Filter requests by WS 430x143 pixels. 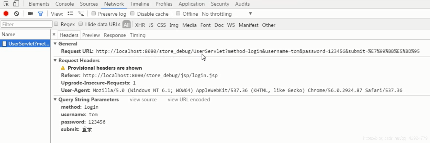point(231,25)
